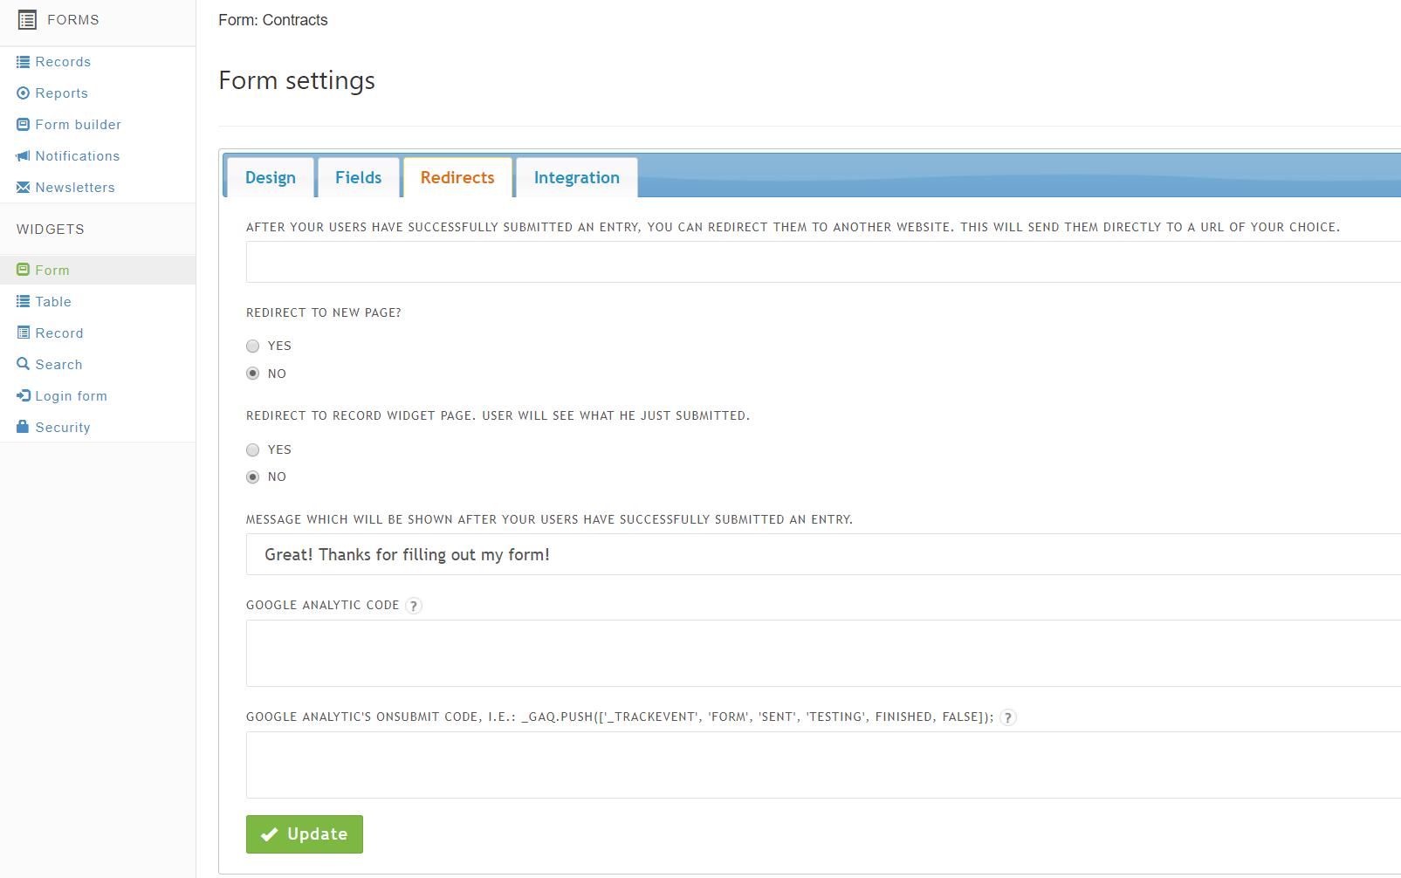This screenshot has height=878, width=1401.
Task: Click the Security lock icon
Action: point(23,427)
